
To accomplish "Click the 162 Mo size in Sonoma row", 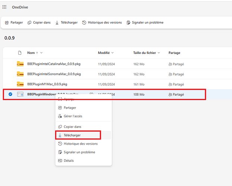I will pyautogui.click(x=139, y=74).
